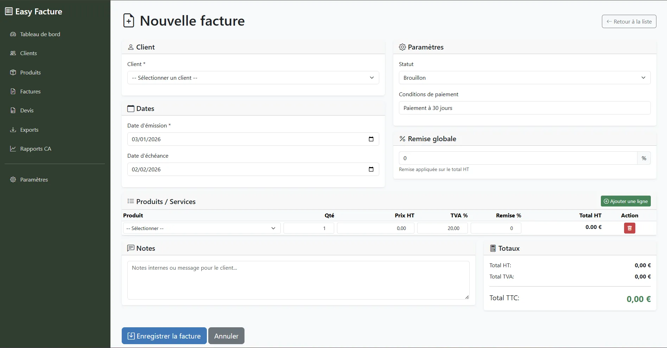Focus the Remise globale percentage field
667x348 pixels.
point(517,158)
